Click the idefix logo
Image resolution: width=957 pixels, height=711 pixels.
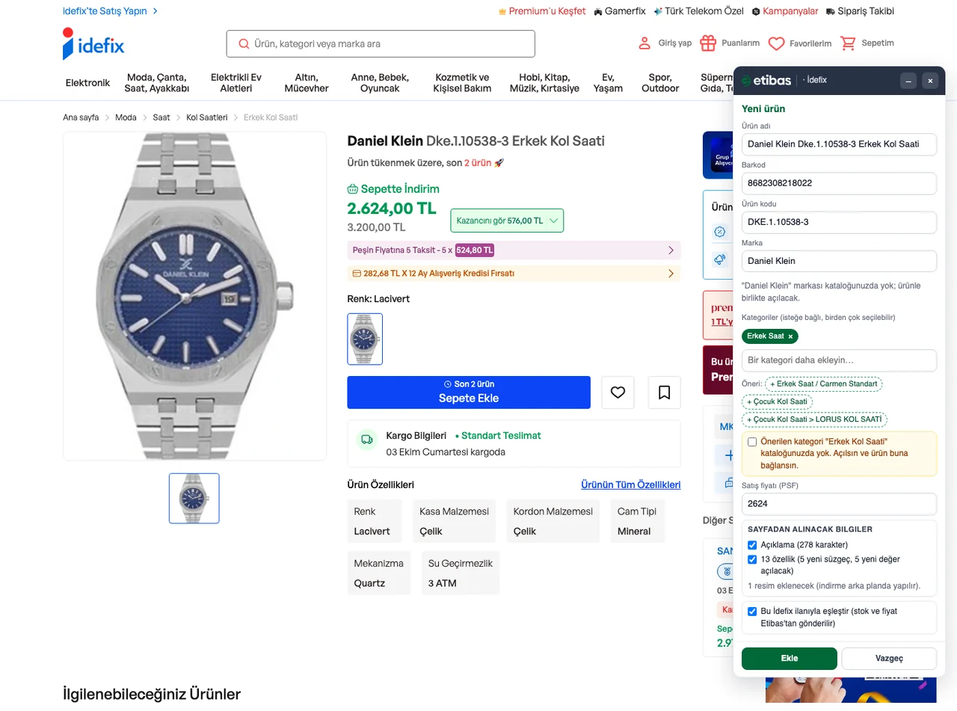pyautogui.click(x=93, y=43)
